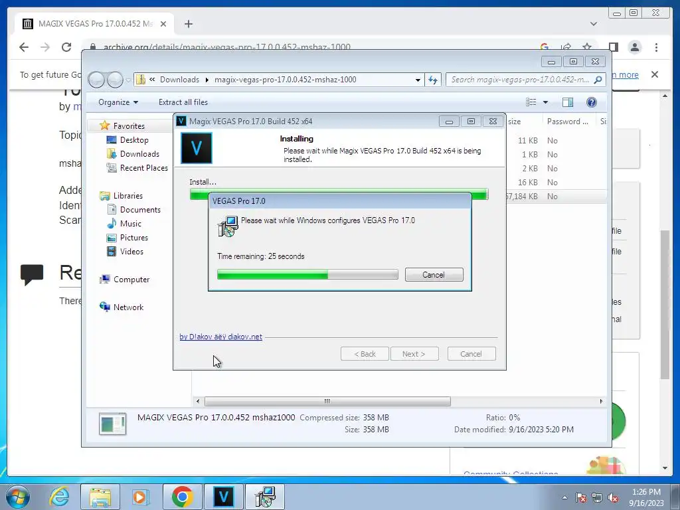Reload the Chrome page
The height and width of the screenshot is (510, 680).
point(66,47)
